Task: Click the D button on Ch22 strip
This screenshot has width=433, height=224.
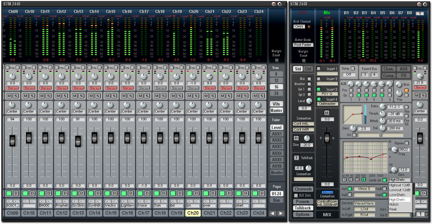Action: (229, 193)
